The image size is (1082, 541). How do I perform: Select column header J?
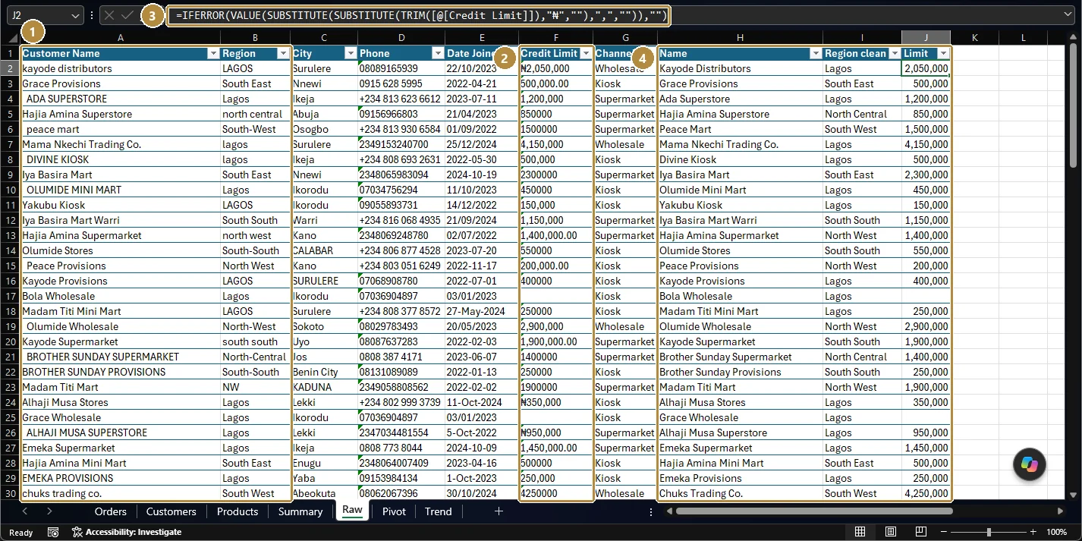pos(926,37)
